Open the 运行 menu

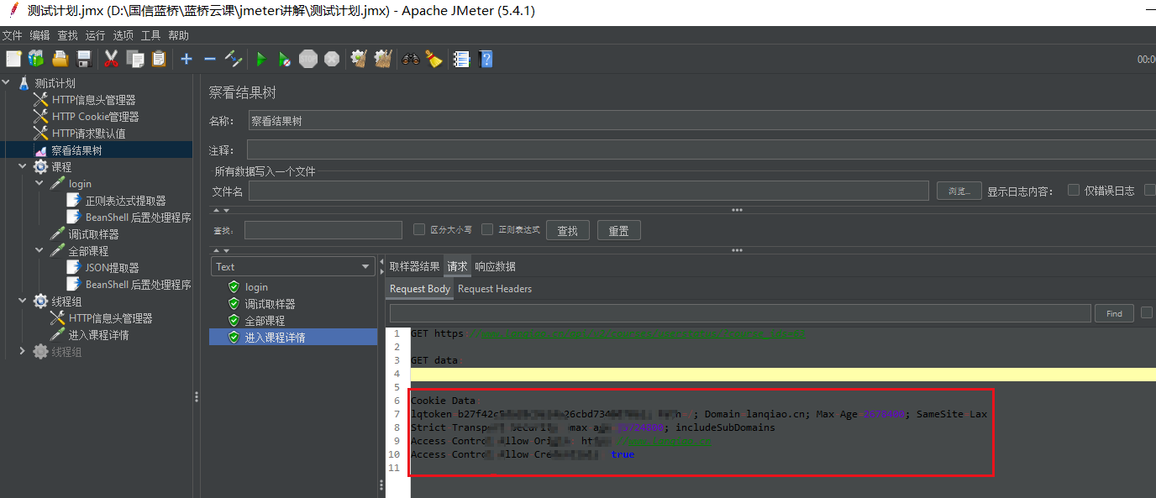95,35
